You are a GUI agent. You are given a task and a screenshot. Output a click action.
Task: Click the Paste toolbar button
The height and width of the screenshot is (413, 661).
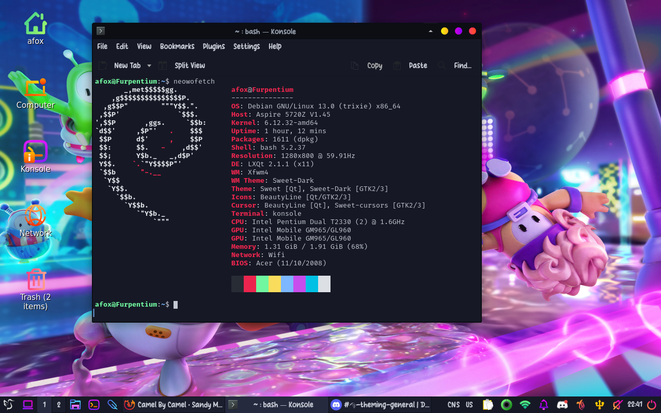point(411,66)
